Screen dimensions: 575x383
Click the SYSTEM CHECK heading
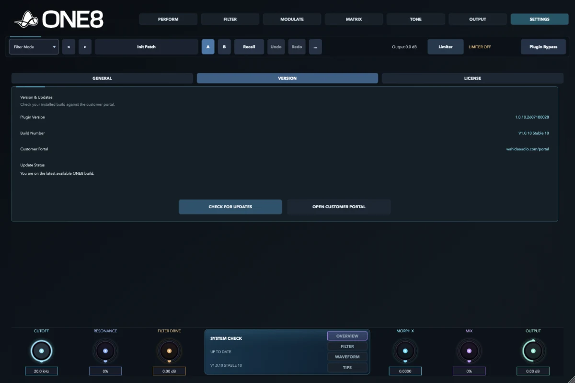coord(226,338)
